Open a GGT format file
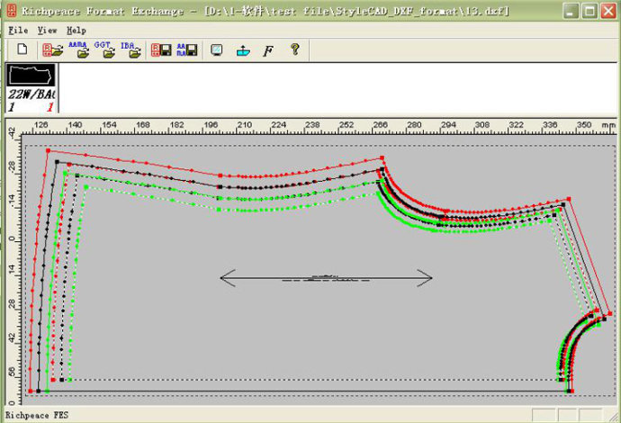The height and width of the screenshot is (423, 621). coord(106,50)
